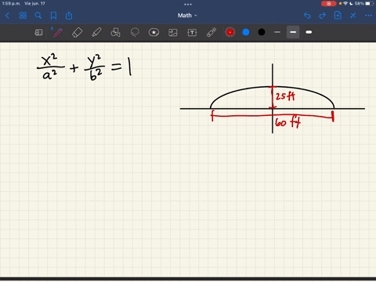This screenshot has height=282, width=376.
Task: Open the search magnifier
Action: 38,16
